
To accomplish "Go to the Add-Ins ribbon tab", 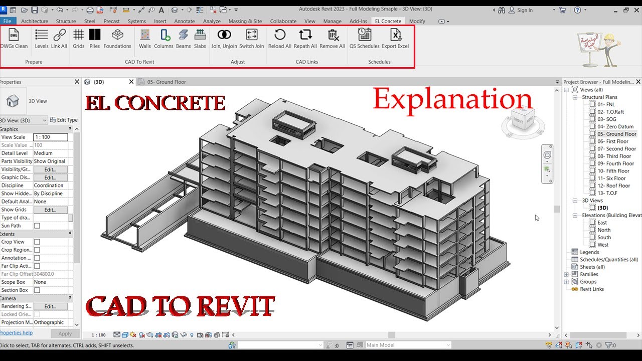I will 358,21.
